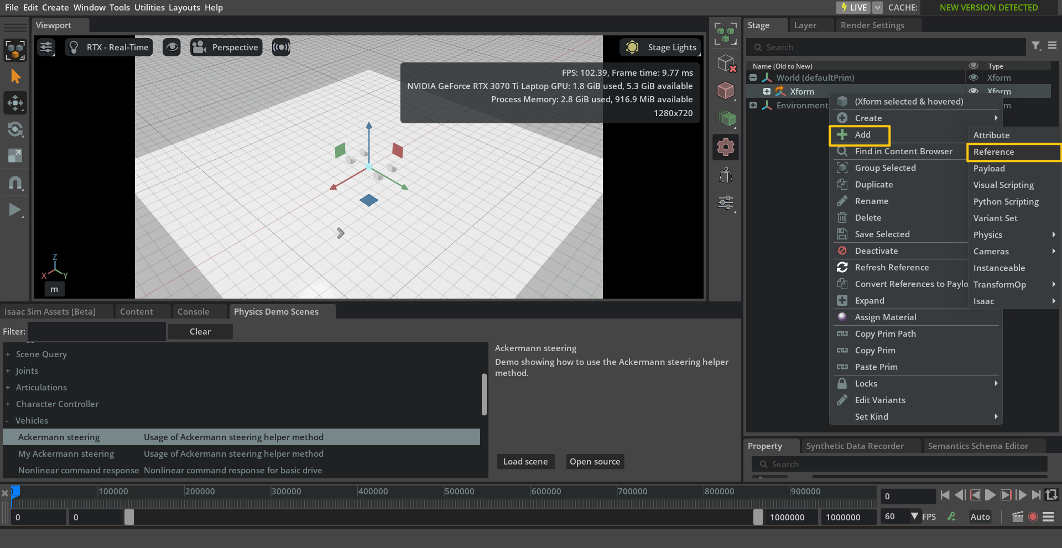
Task: Click the Load scene button
Action: tap(525, 462)
